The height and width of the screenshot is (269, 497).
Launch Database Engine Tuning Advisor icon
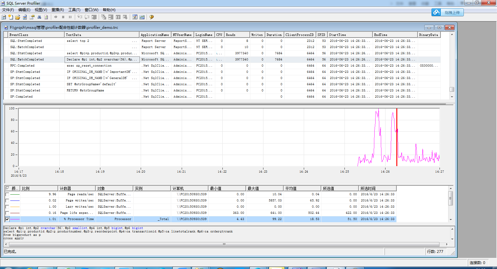[135, 17]
